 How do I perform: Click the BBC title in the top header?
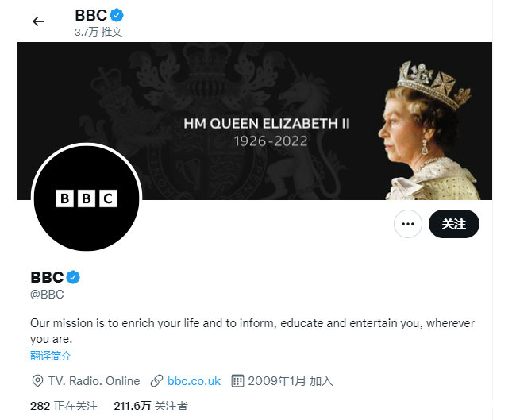pyautogui.click(x=90, y=15)
